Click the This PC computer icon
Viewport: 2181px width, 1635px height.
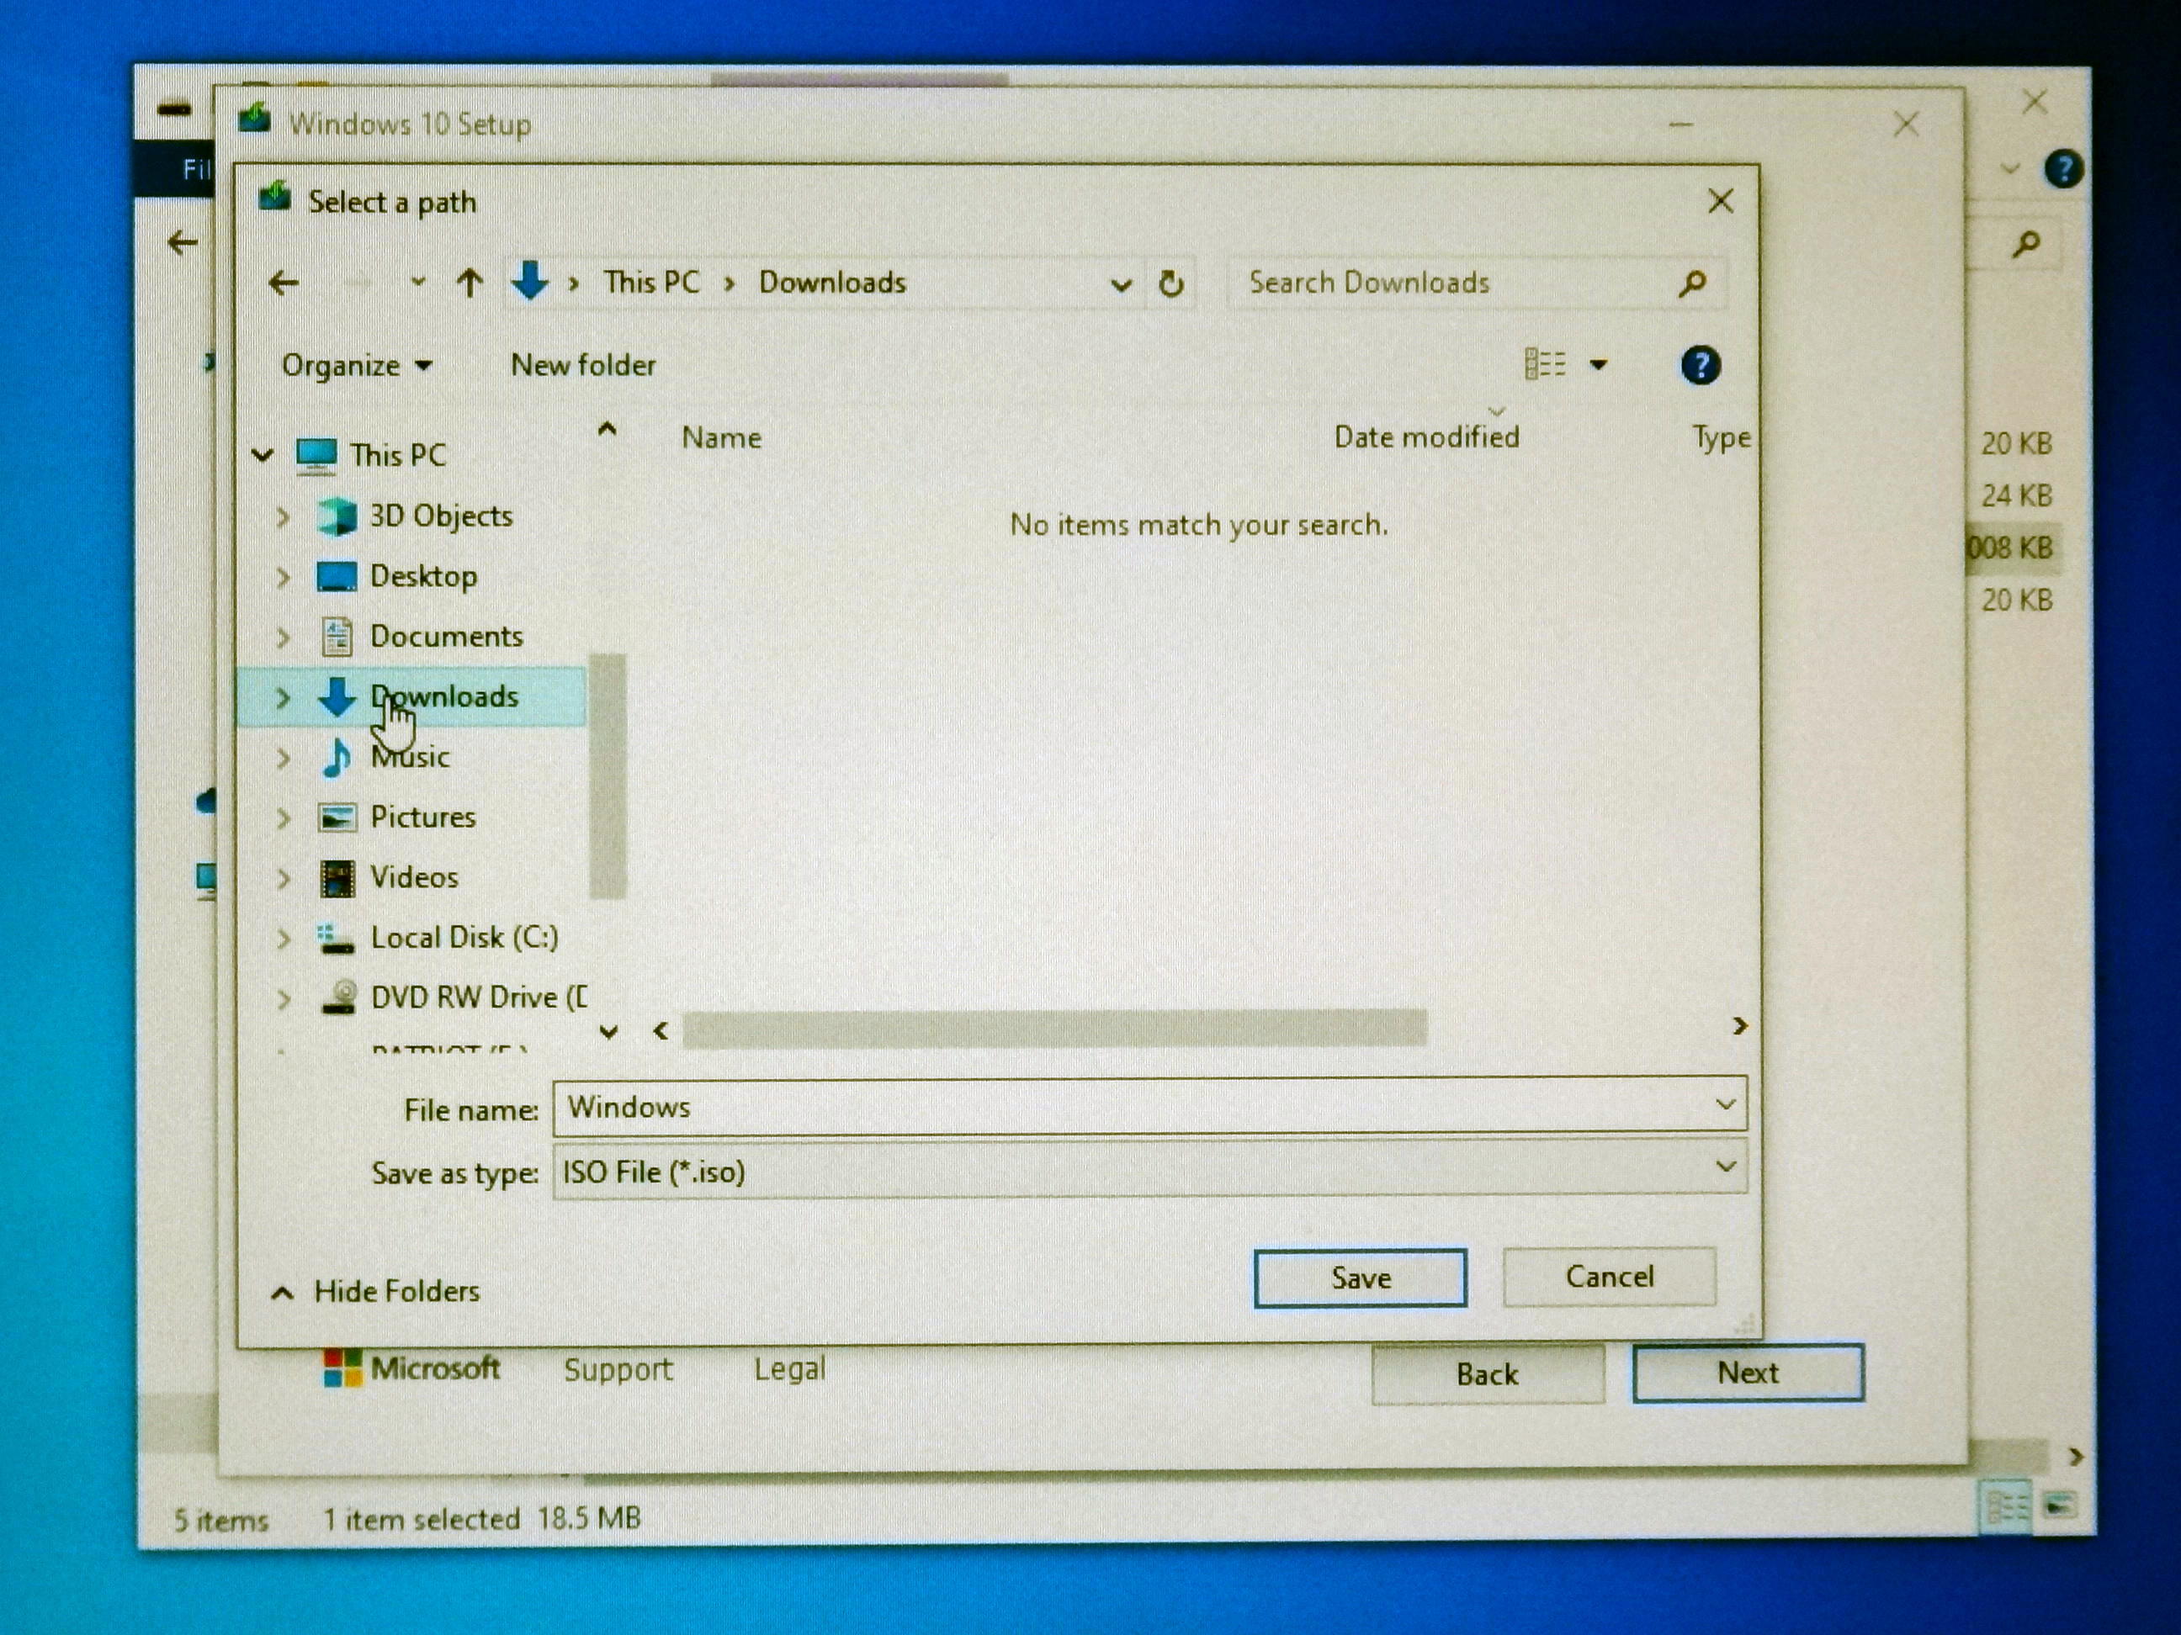(x=316, y=455)
